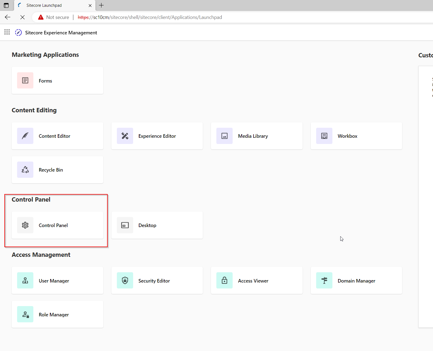433x351 pixels.
Task: Open Workbox tile label
Action: [347, 136]
